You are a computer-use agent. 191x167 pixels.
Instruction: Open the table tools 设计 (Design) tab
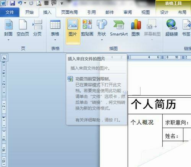[x=164, y=12]
